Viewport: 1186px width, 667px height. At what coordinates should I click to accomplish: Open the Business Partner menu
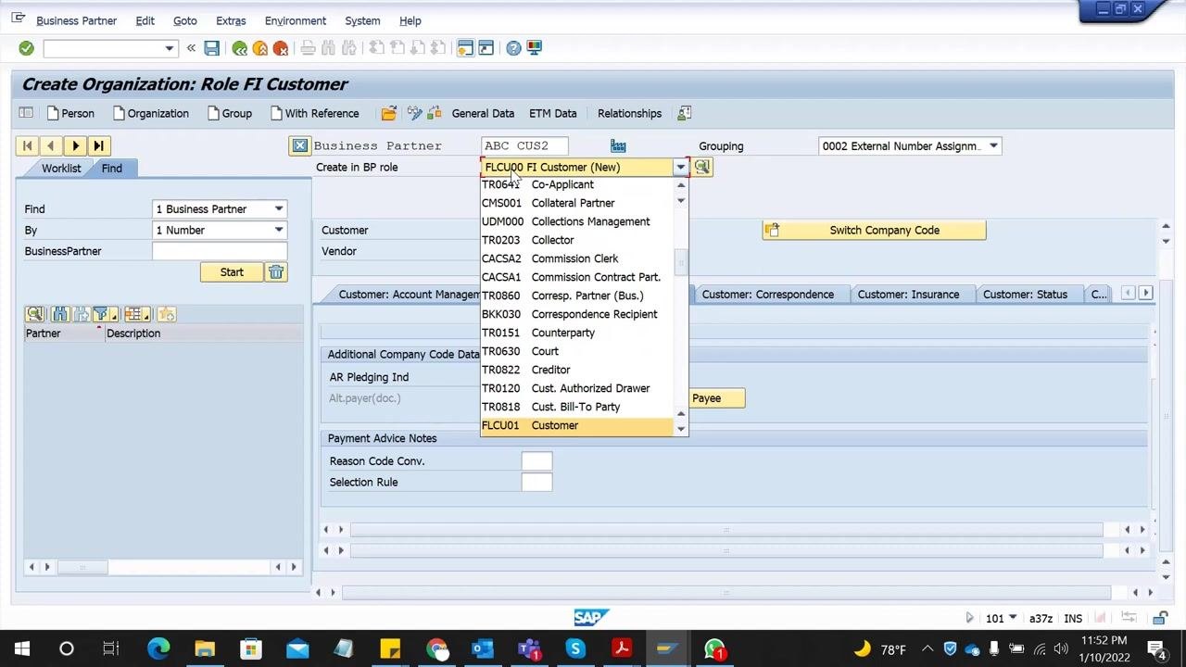pos(76,20)
